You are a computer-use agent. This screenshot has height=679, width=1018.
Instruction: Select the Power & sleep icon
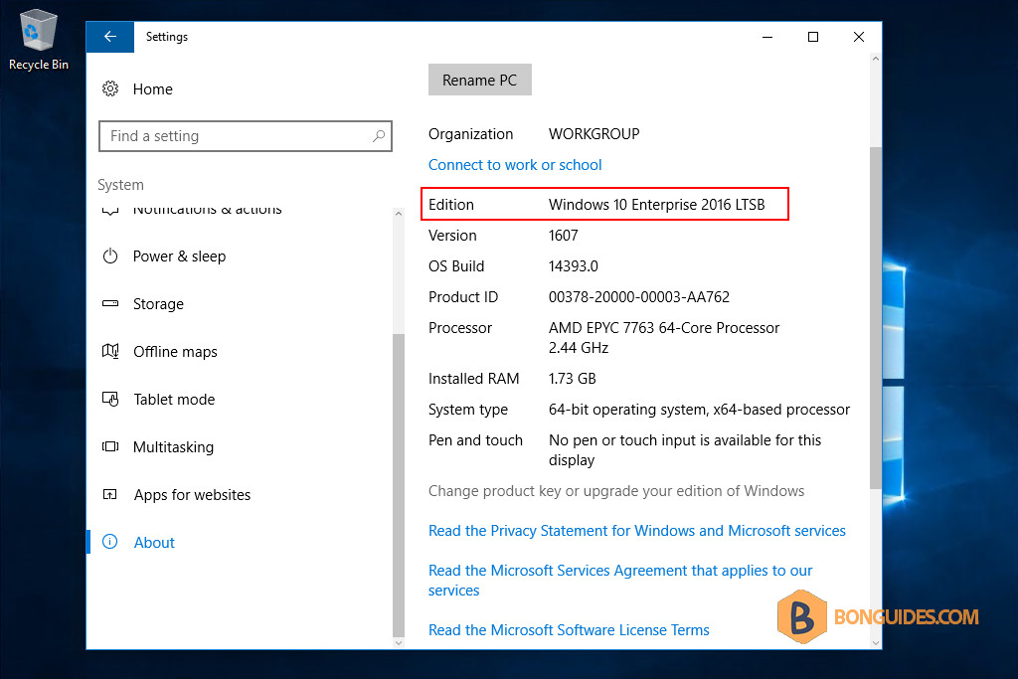click(x=110, y=255)
